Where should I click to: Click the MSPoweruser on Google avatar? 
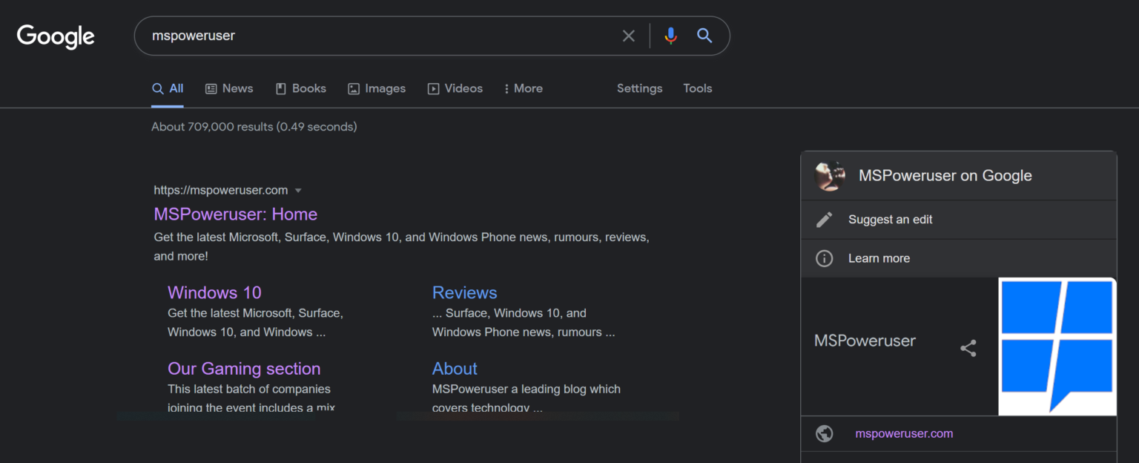(831, 176)
